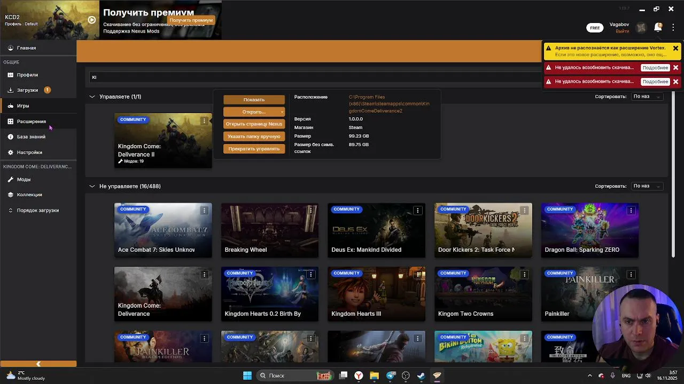Click the Показать button
Screen dimensions: 684x384
click(254, 100)
